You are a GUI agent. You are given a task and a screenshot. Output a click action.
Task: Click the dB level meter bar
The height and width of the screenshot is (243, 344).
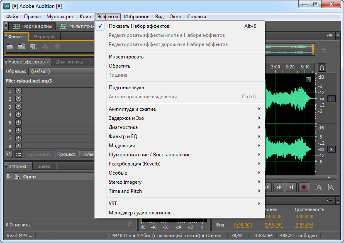coord(174,220)
